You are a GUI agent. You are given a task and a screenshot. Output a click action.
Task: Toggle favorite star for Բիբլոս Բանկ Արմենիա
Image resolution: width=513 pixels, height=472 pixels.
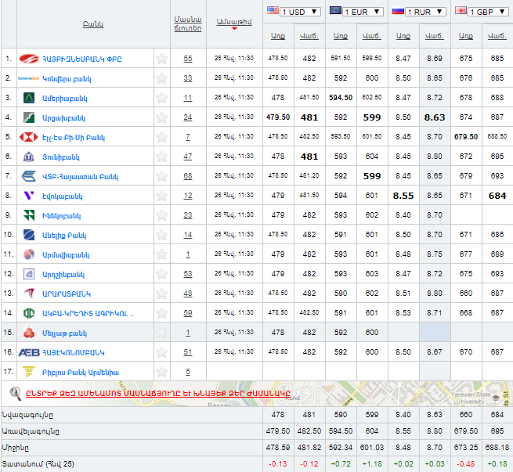pos(161,372)
